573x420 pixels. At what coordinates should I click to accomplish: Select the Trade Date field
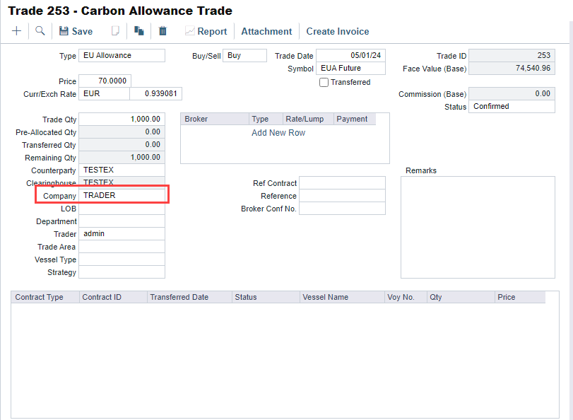[x=350, y=56]
